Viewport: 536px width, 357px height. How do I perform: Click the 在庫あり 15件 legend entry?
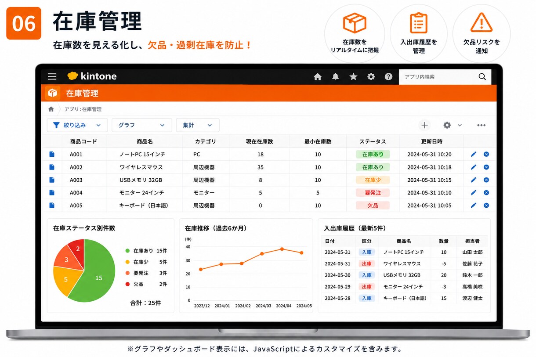146,251
